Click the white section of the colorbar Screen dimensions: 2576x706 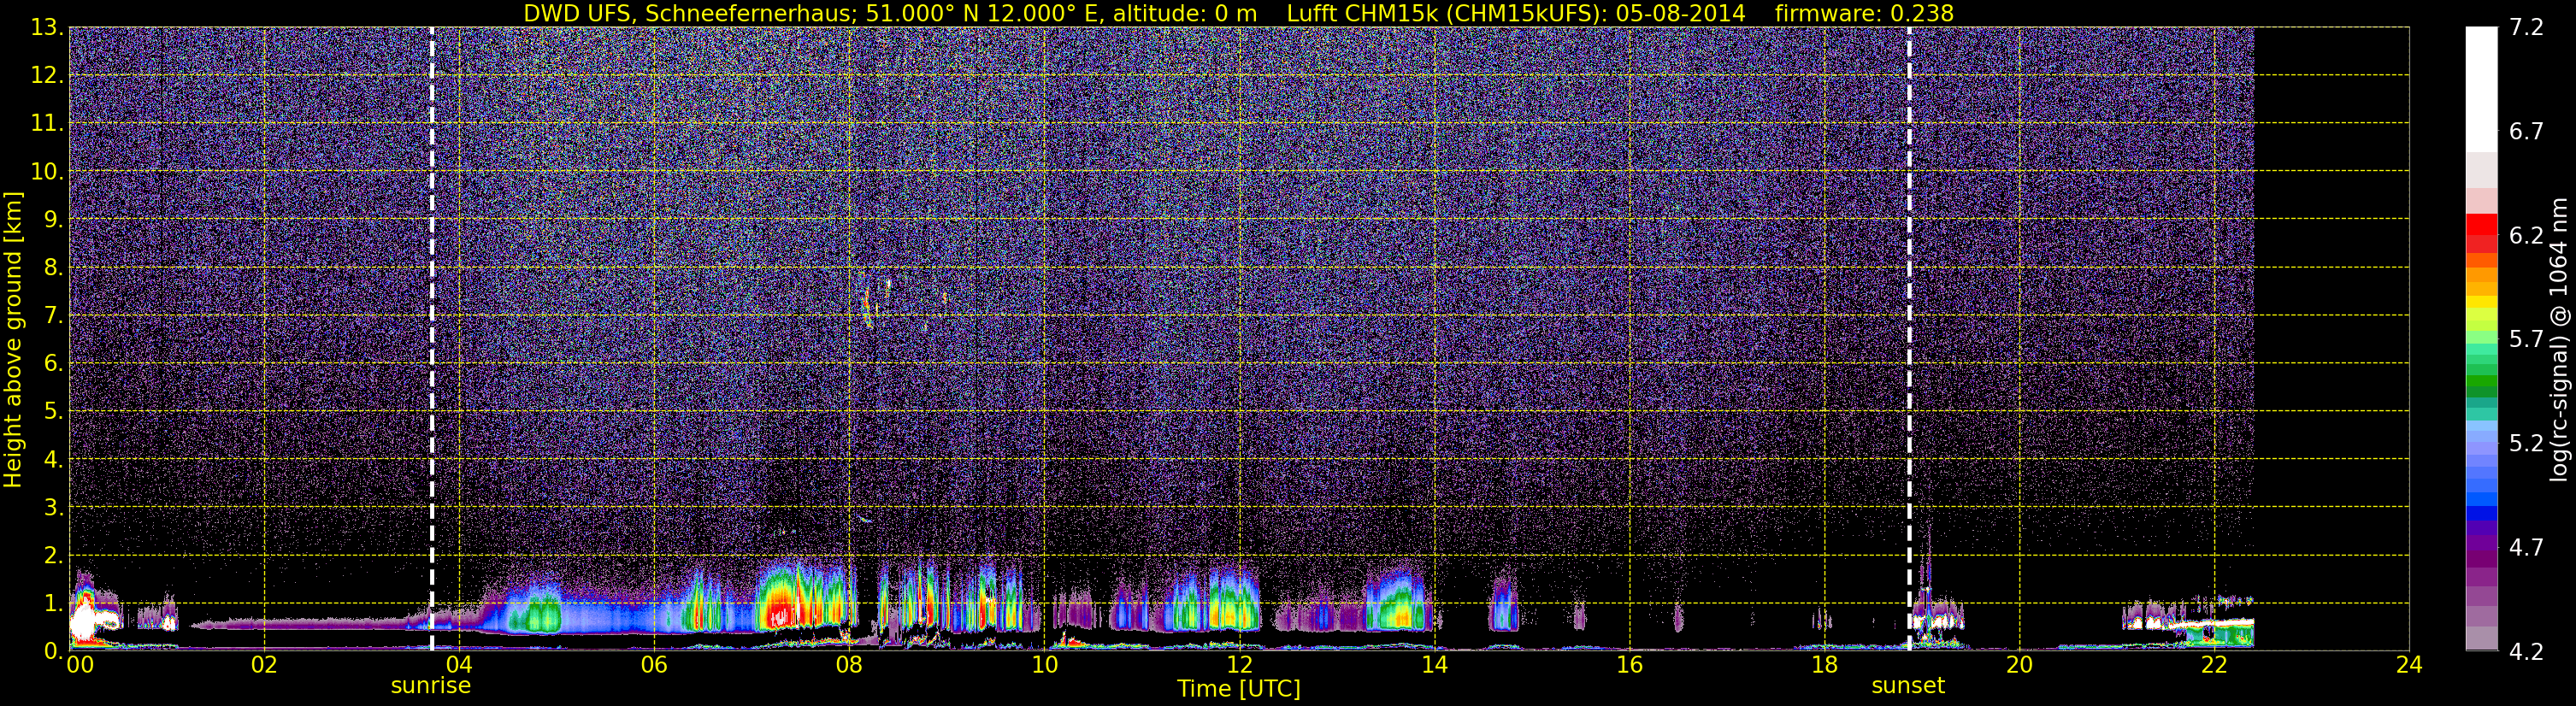point(2481,89)
